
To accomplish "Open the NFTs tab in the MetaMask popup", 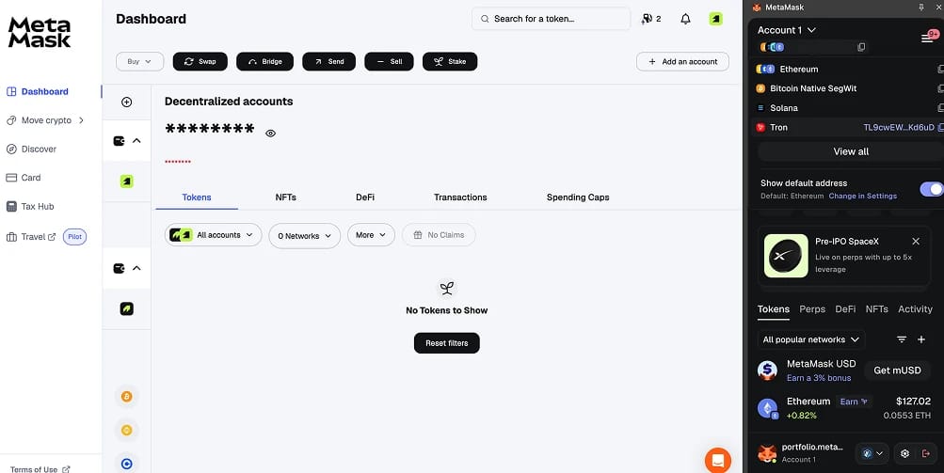I will coord(876,309).
